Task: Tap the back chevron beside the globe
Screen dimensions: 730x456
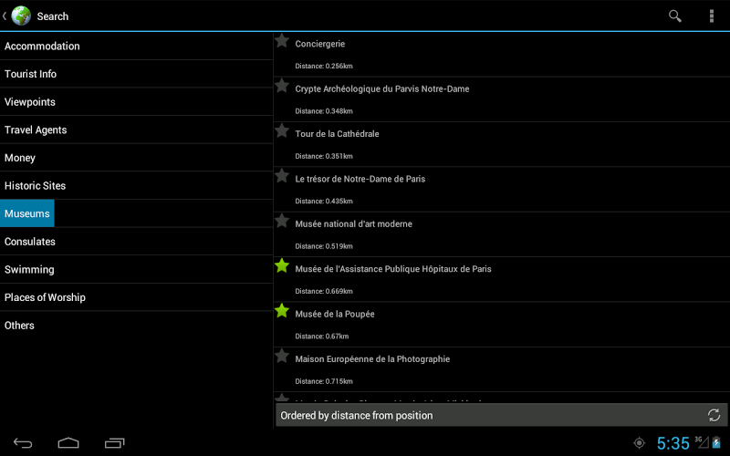Action: 5,16
